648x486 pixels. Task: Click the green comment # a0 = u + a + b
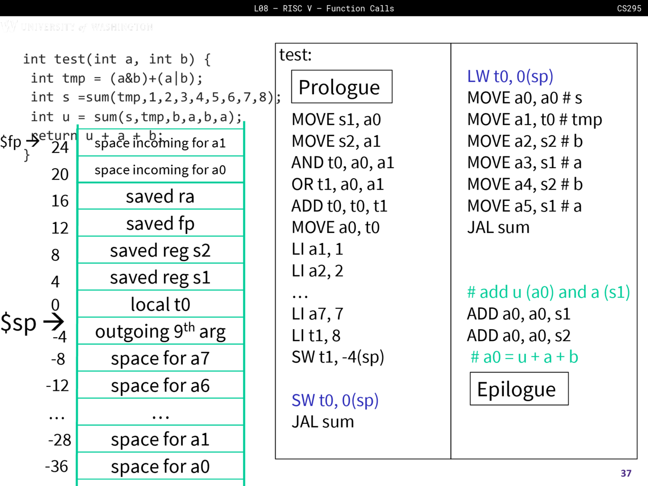(x=524, y=357)
